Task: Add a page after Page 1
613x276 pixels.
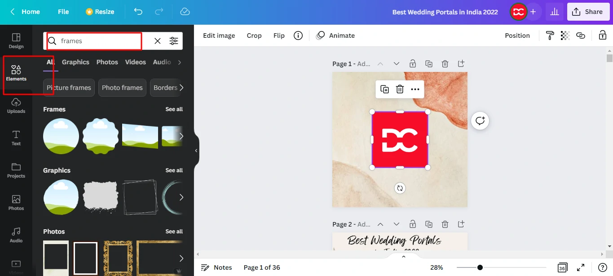Action: 461,63
